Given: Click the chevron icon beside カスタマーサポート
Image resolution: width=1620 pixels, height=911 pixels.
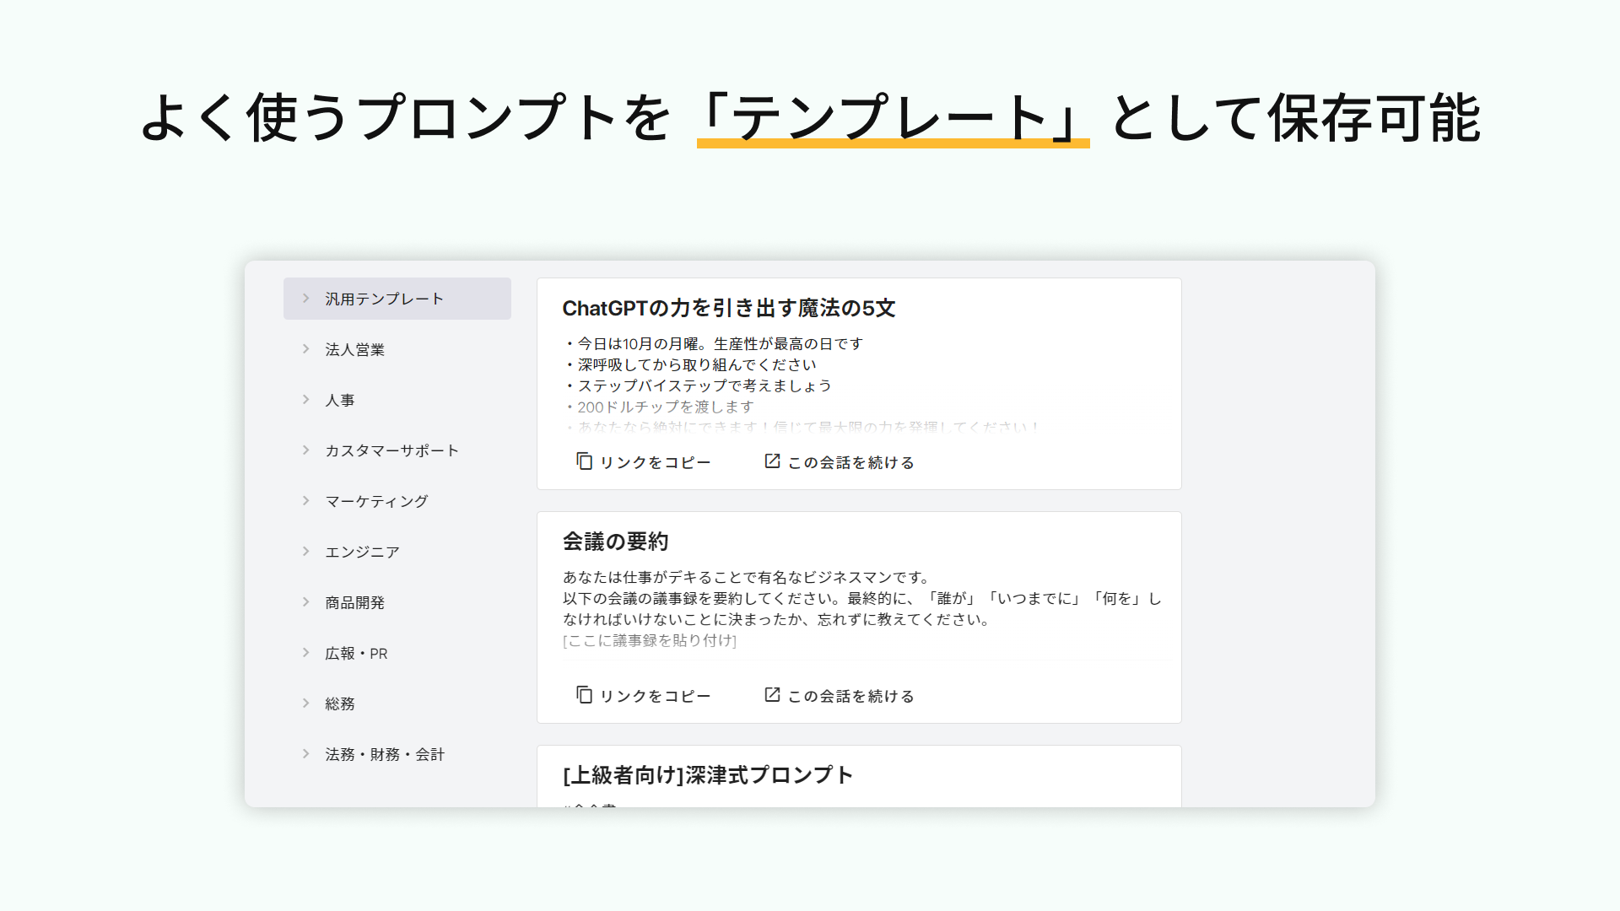Looking at the screenshot, I should 305,450.
